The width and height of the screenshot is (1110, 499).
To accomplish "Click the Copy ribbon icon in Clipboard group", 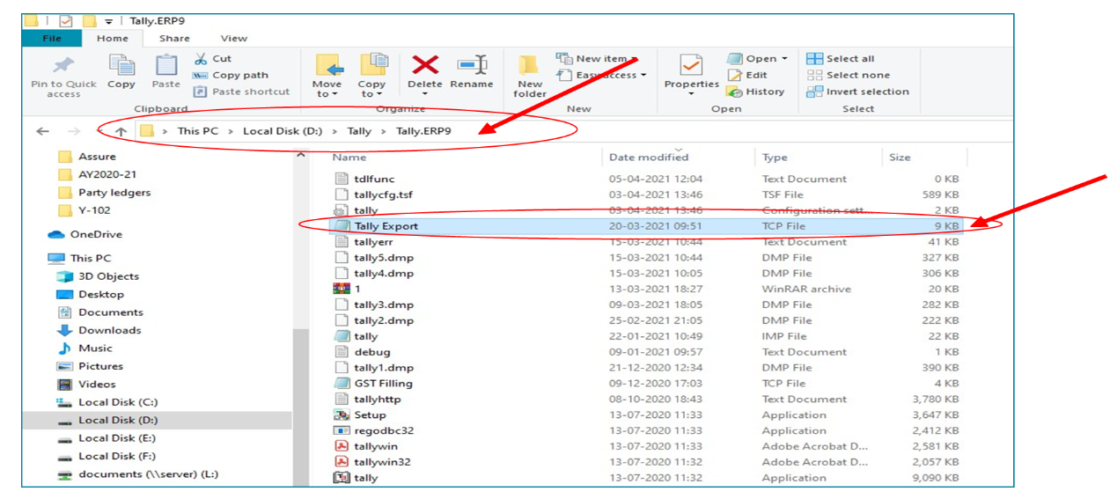I will coord(121,65).
